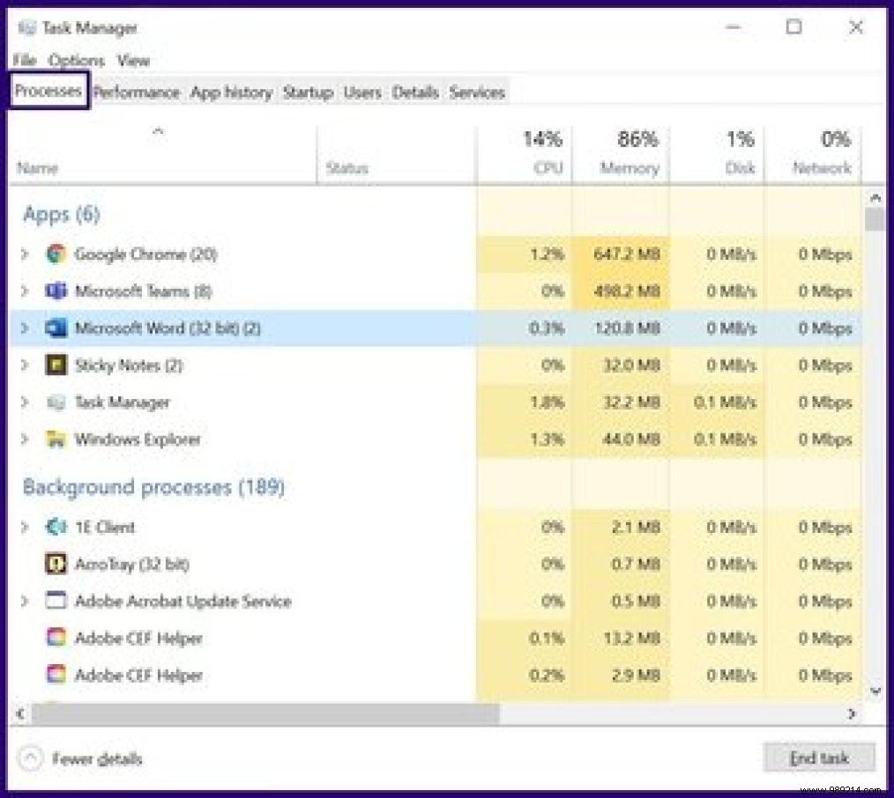Select the 1E Client process icon
The width and height of the screenshot is (894, 798).
point(55,527)
